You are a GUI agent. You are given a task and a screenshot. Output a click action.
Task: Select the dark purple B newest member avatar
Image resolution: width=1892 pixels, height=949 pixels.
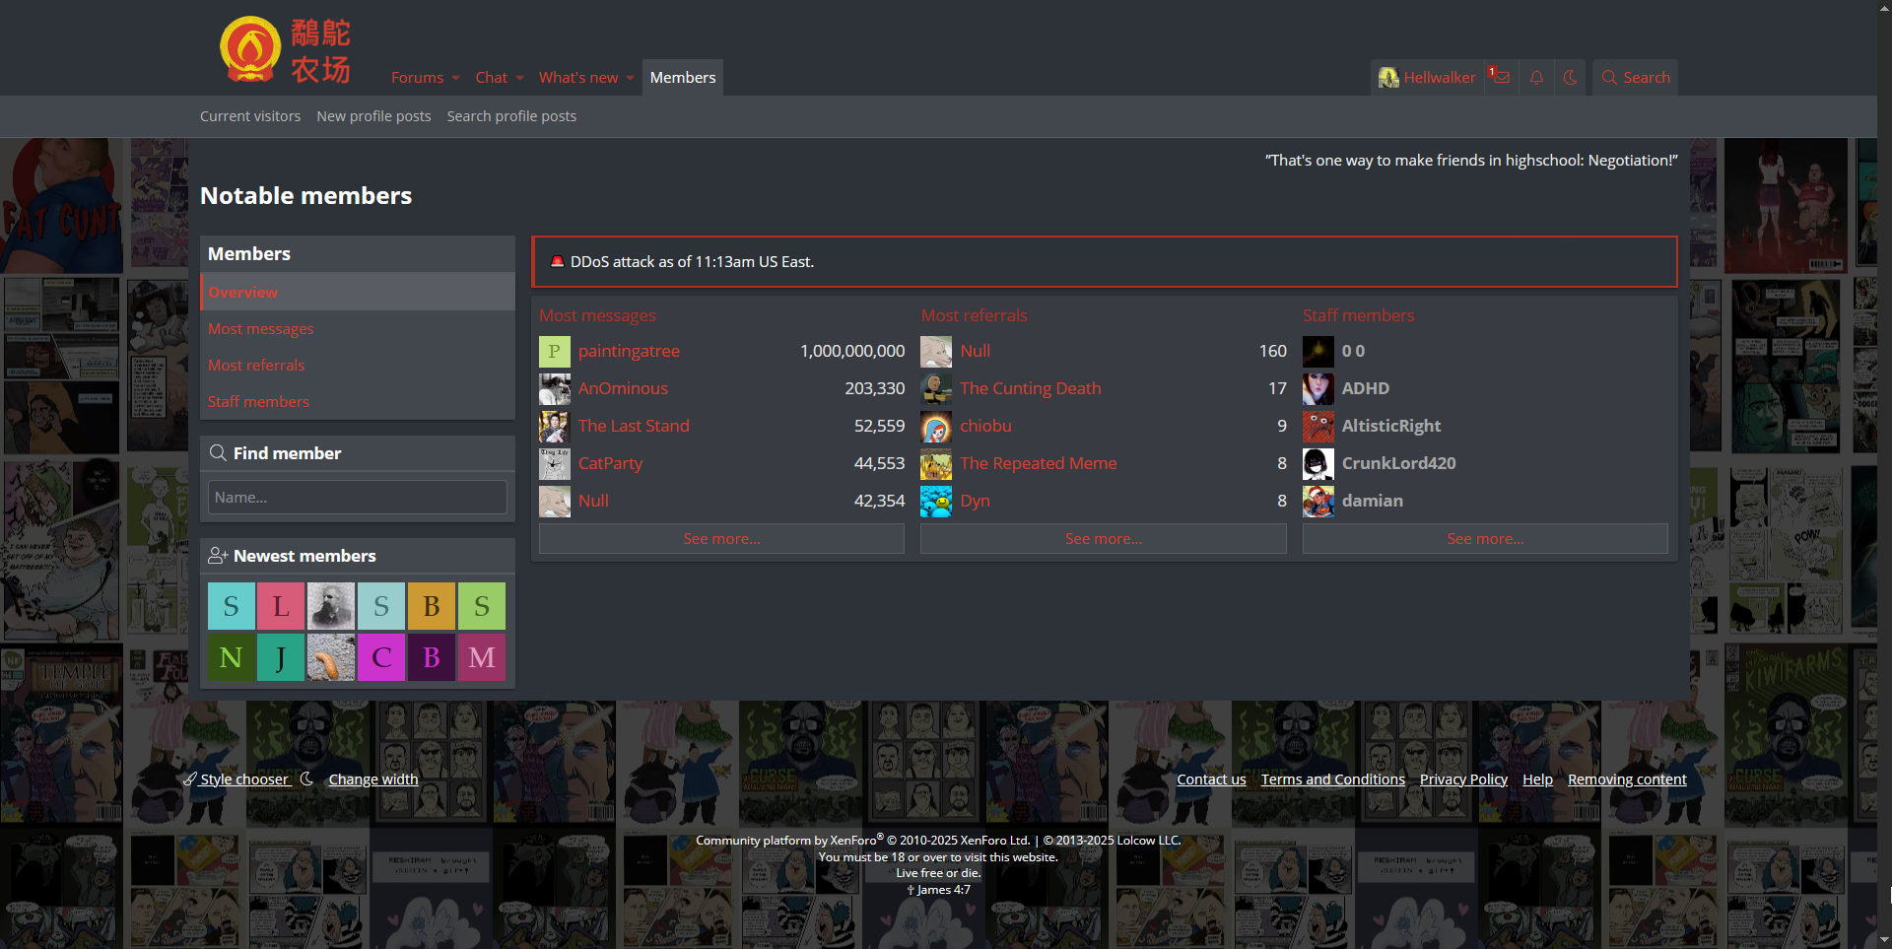(x=432, y=657)
